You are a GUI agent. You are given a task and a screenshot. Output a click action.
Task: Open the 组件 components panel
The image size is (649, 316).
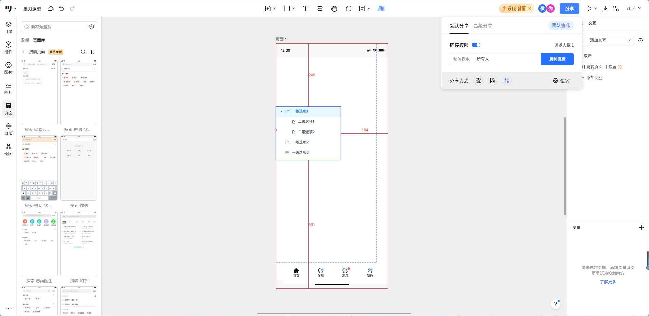(8, 48)
